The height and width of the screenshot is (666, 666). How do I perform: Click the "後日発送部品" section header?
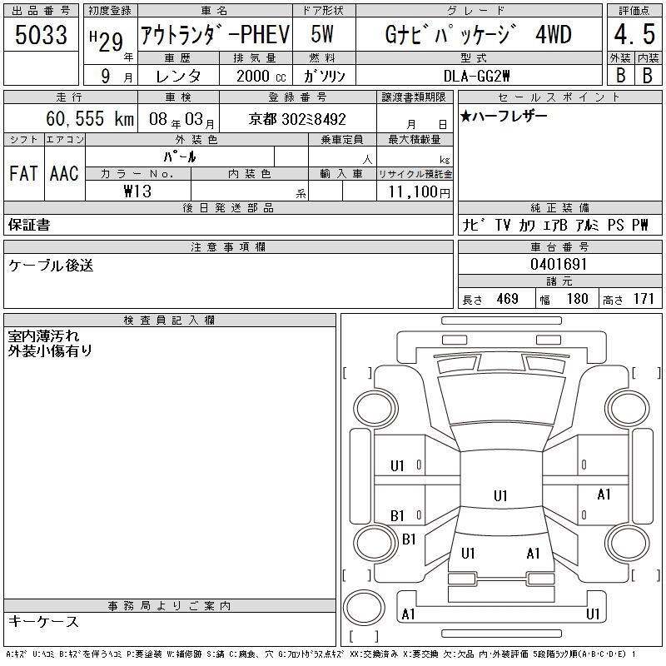coord(228,207)
